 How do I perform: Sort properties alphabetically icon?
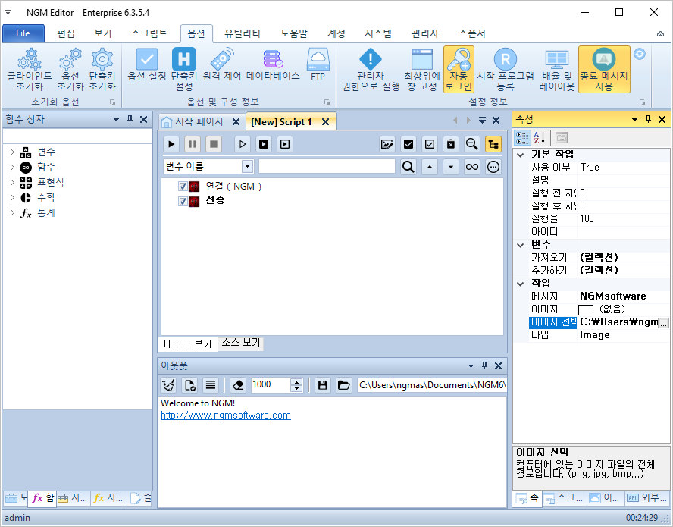pos(540,138)
